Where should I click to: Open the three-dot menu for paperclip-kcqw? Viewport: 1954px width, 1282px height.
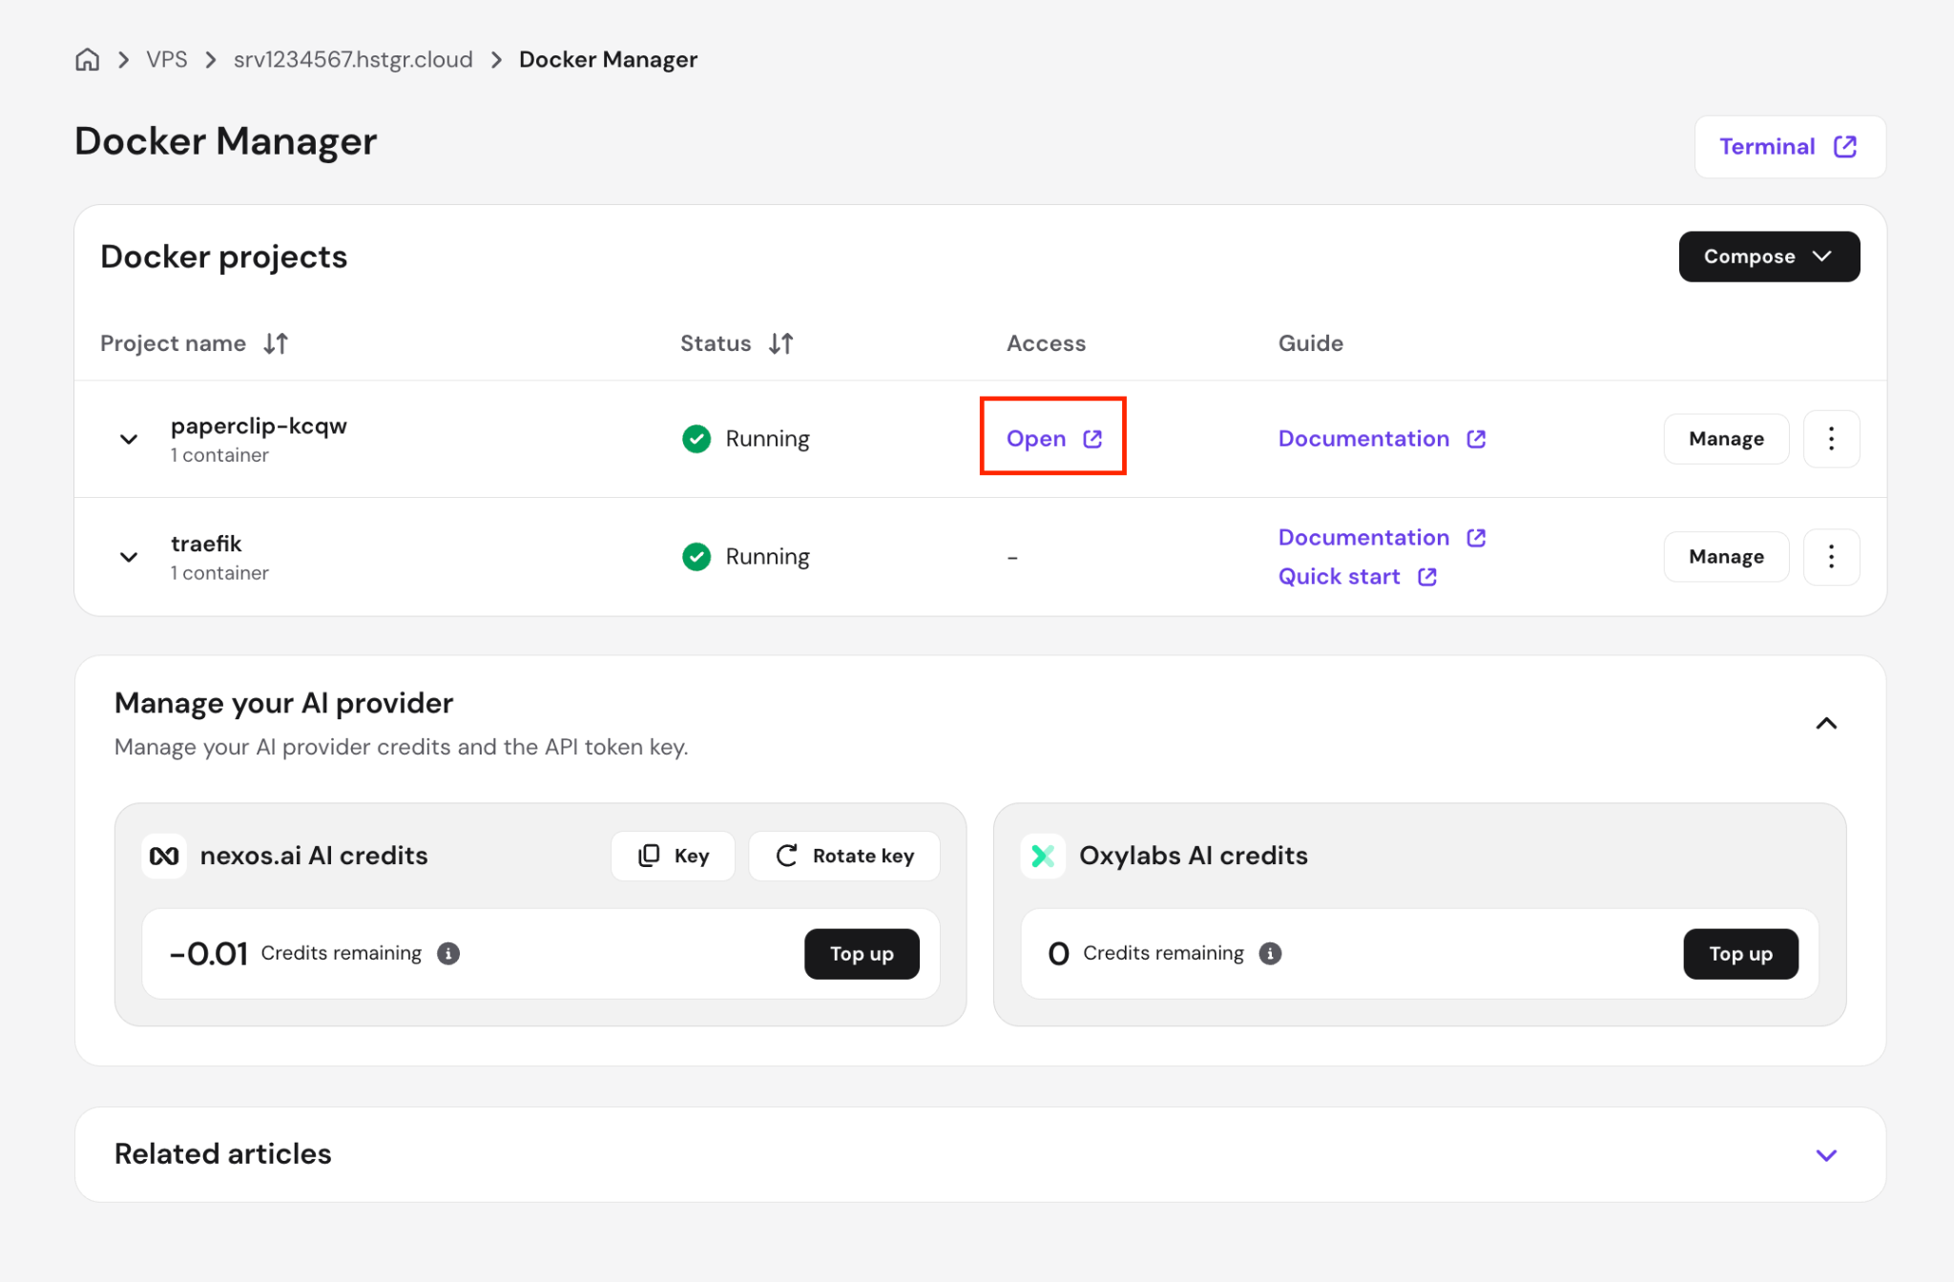[1831, 439]
